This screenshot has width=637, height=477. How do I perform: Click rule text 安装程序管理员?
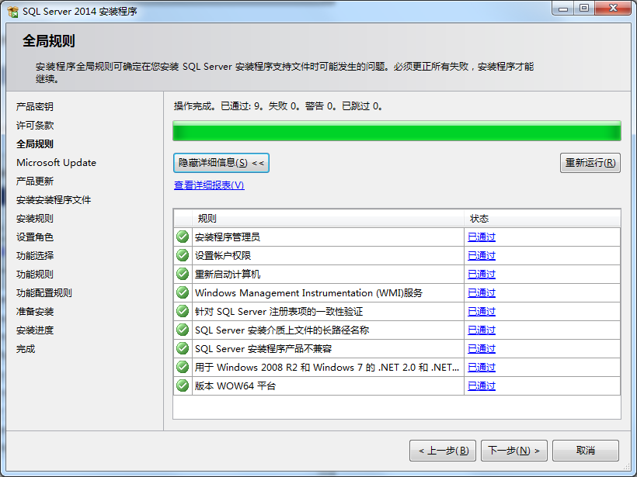tap(228, 237)
